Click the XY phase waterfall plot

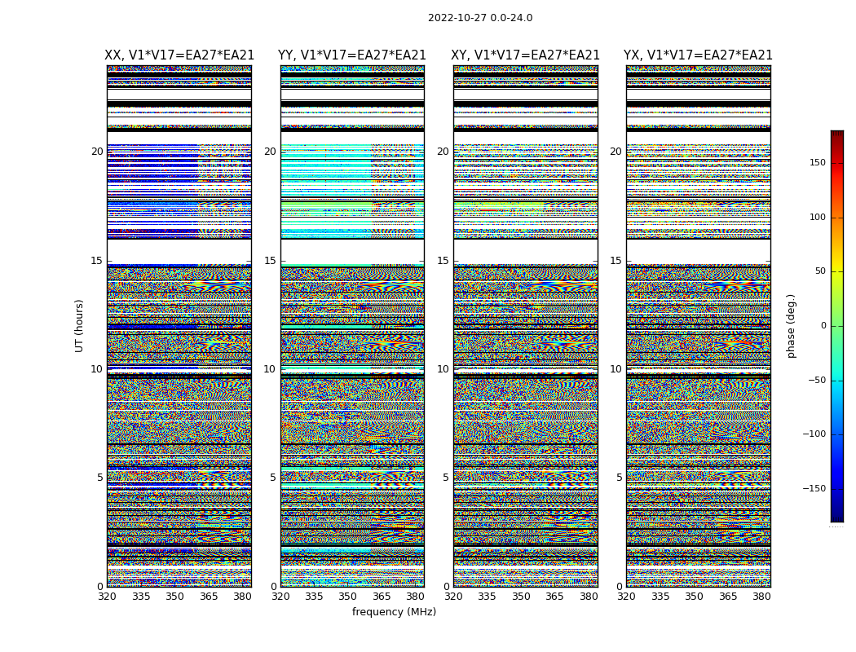tap(525, 326)
